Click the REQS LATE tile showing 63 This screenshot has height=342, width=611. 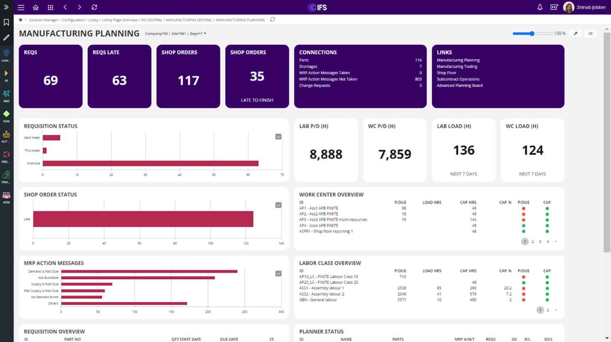pos(119,76)
